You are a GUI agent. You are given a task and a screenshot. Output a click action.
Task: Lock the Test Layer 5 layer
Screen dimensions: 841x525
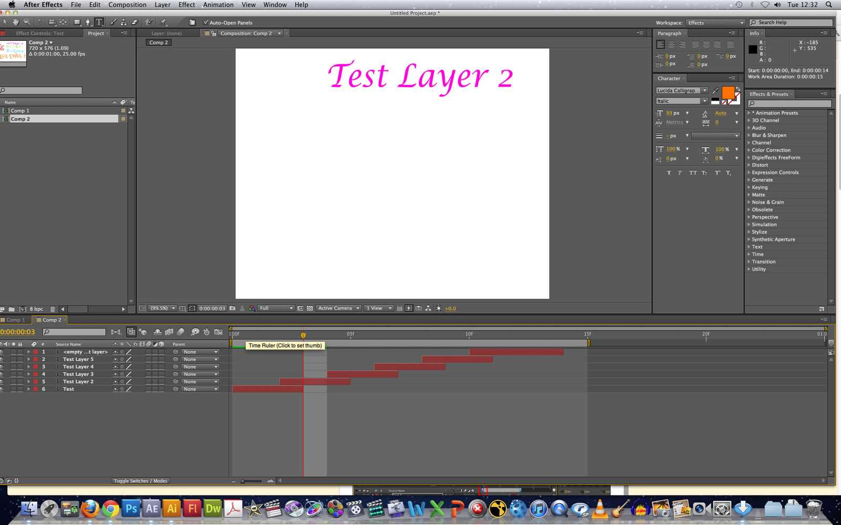tap(20, 359)
